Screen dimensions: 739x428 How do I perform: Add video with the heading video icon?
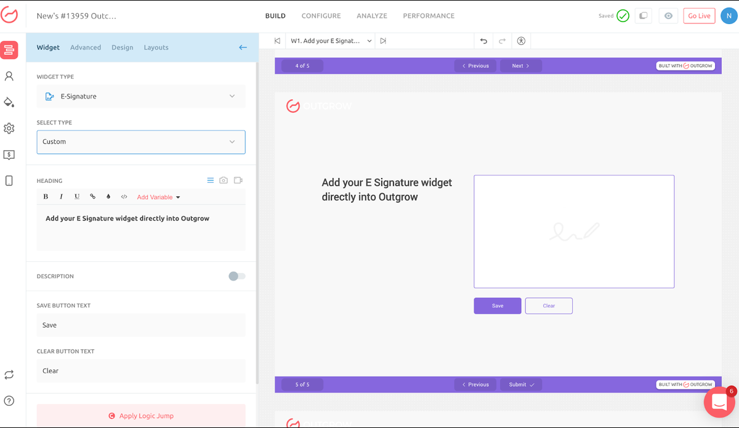click(238, 180)
